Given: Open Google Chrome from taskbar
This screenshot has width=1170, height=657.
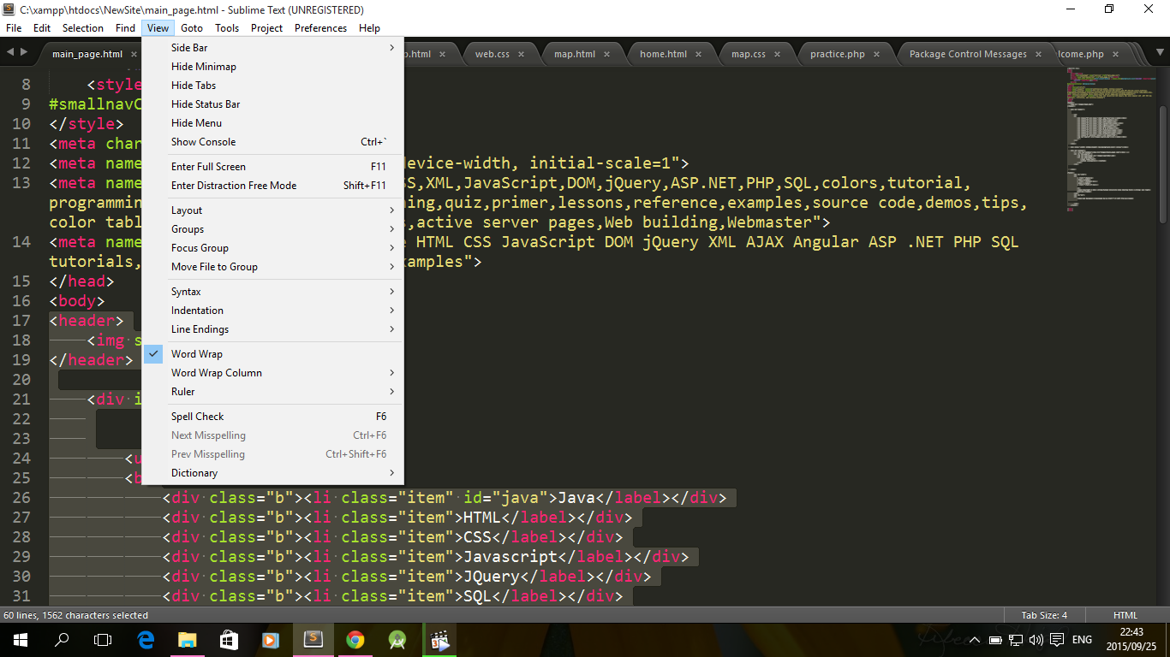Looking at the screenshot, I should [x=355, y=639].
